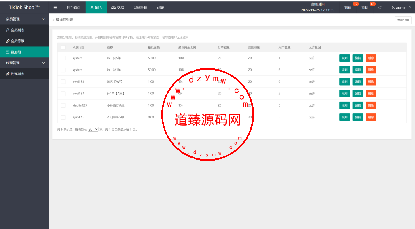Click 规则 button for 杀客【AW】
The image size is (415, 229).
344,82
